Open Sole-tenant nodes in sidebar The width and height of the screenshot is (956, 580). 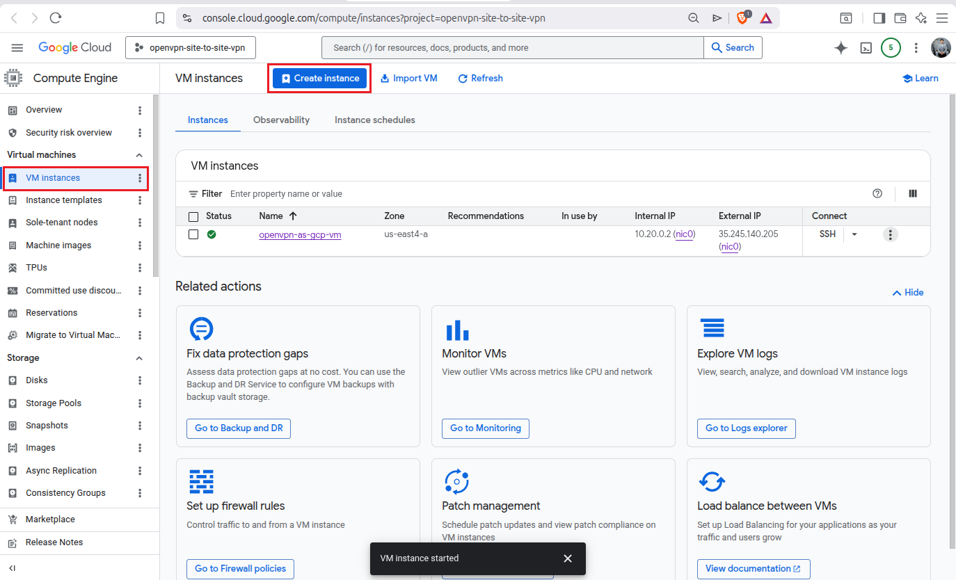pos(62,223)
